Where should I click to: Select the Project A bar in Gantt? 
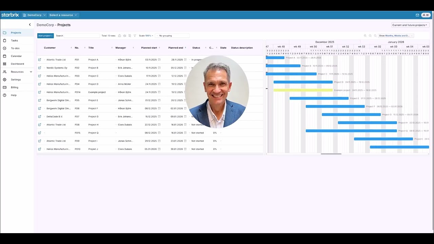(x=275, y=58)
